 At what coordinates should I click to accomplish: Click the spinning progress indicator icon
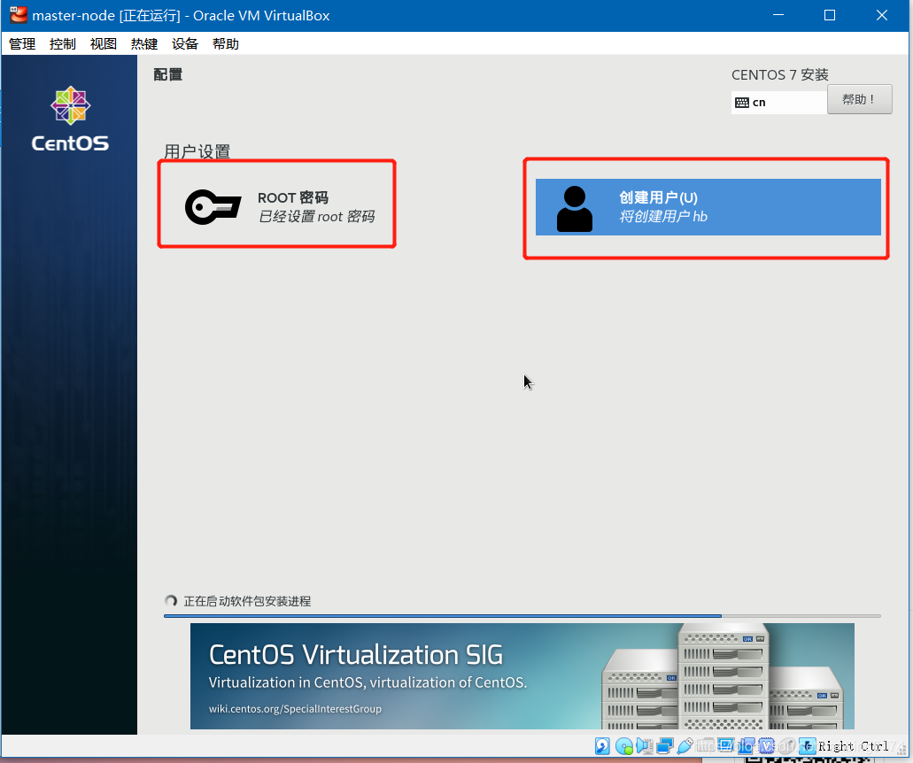point(171,601)
